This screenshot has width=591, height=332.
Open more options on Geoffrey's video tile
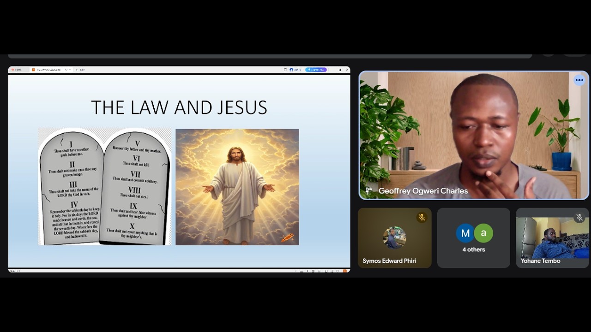click(x=579, y=80)
